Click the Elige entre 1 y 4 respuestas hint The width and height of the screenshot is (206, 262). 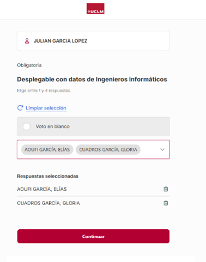(44, 90)
